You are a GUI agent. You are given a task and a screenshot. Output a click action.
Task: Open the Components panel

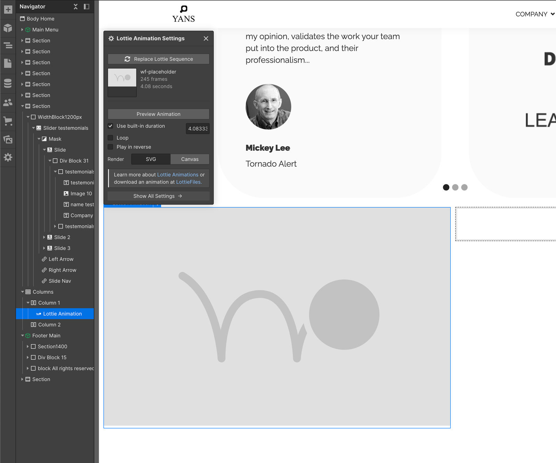(x=8, y=28)
